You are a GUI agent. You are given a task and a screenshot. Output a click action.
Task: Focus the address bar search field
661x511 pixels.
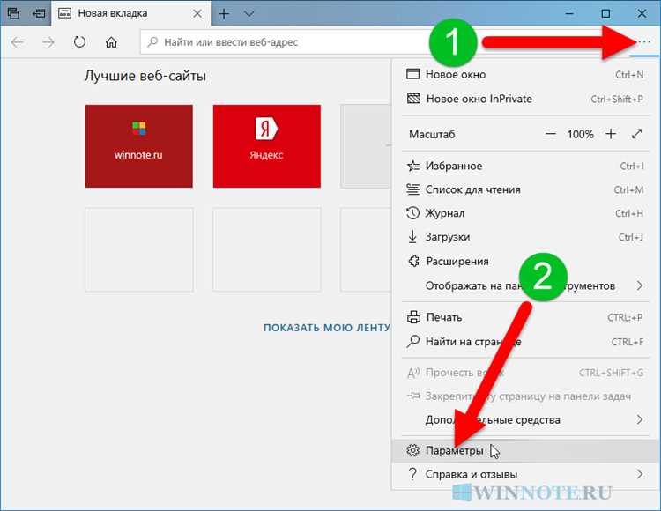(286, 42)
